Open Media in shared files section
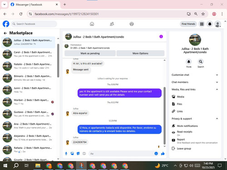Image resolution: width=227 pixels, height=170 pixels. coord(195,97)
